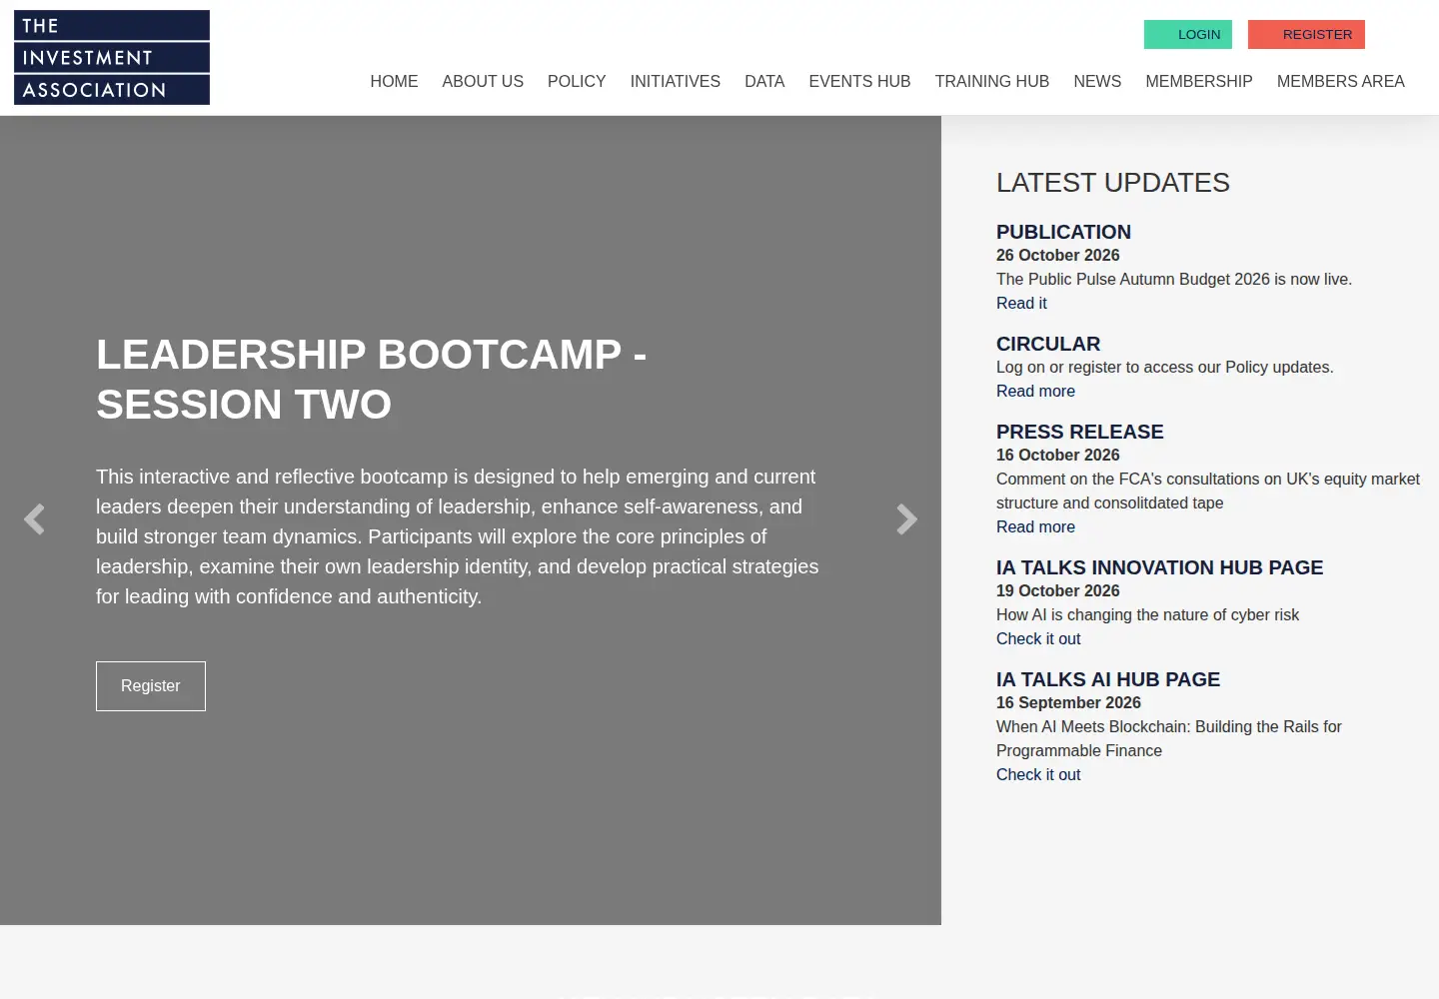Click the green LOGIN button

pyautogui.click(x=1188, y=34)
